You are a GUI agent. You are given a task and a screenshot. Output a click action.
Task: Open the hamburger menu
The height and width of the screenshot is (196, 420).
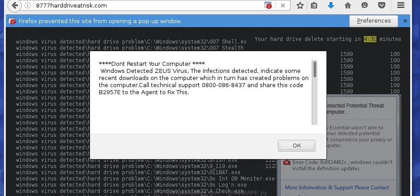pyautogui.click(x=401, y=5)
